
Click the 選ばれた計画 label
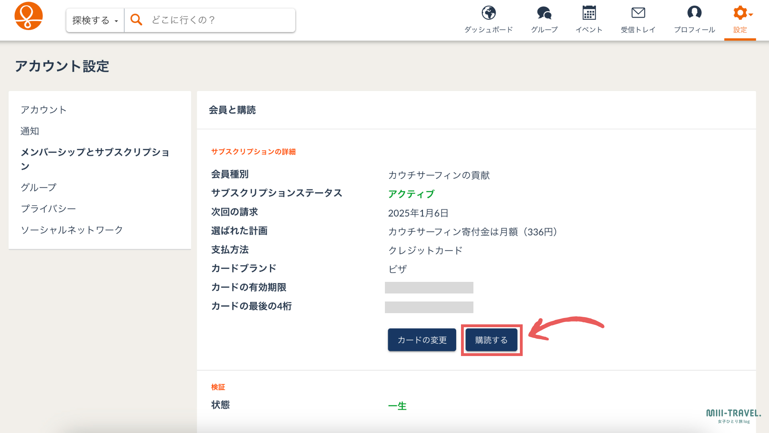coord(239,231)
